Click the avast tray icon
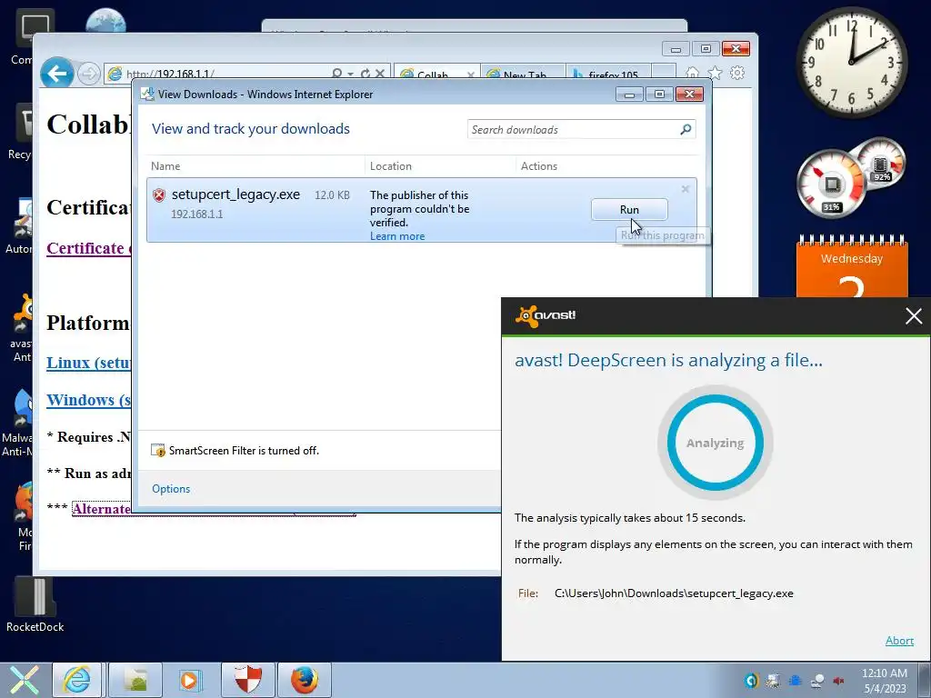931x698 pixels. [x=751, y=681]
